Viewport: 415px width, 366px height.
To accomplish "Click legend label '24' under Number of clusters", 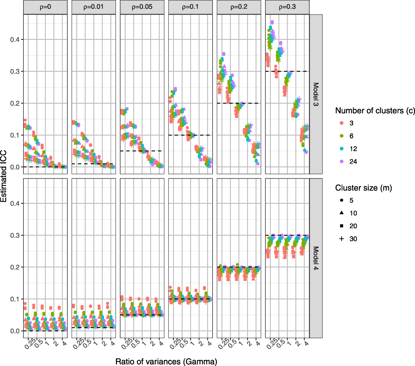I will point(353,162).
